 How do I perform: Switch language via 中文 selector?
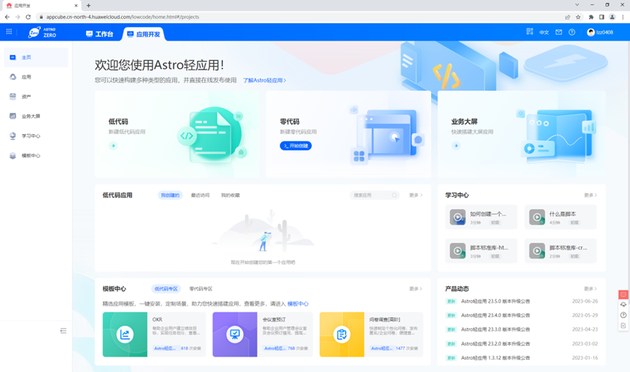(544, 32)
